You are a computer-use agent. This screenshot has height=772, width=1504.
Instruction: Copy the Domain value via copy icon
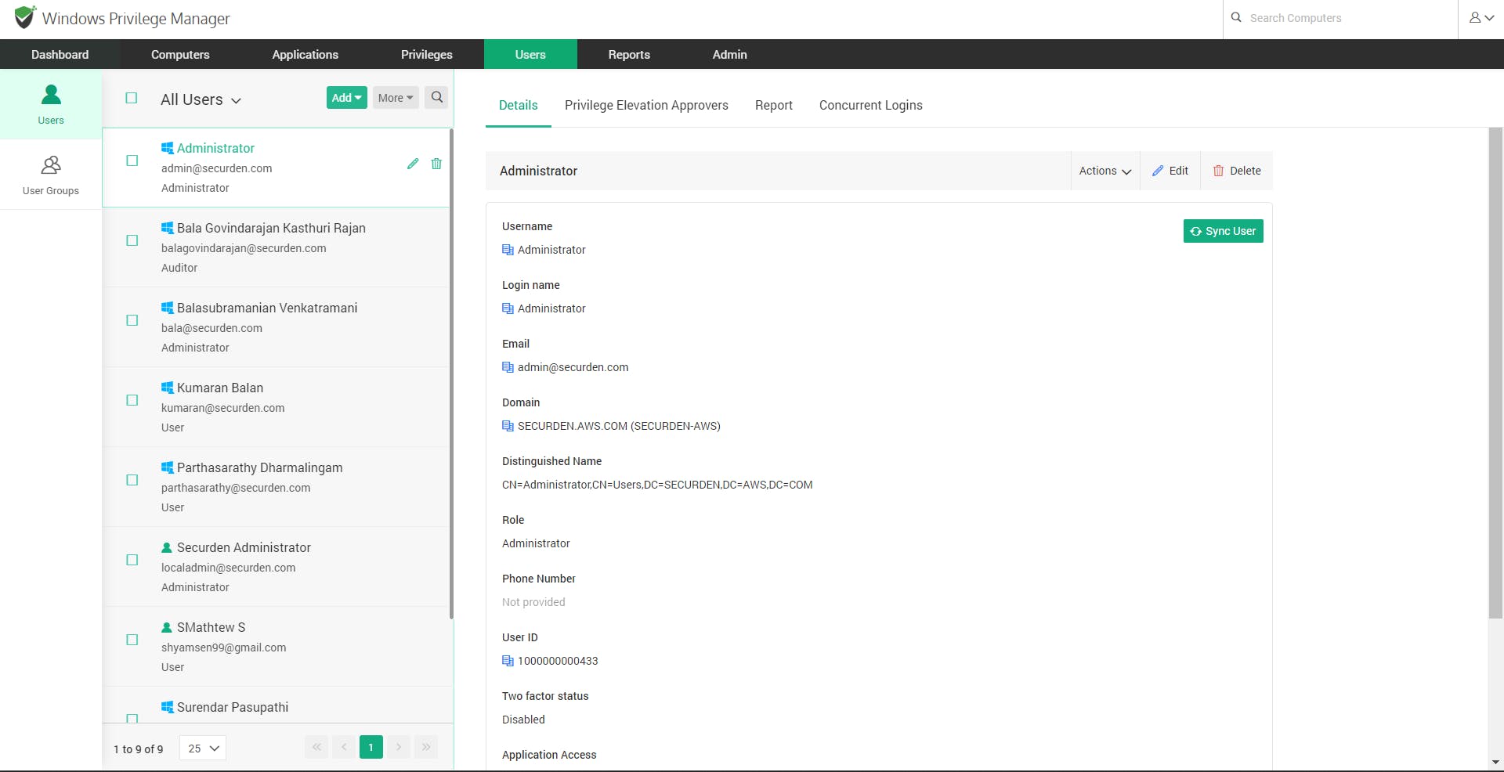(508, 426)
